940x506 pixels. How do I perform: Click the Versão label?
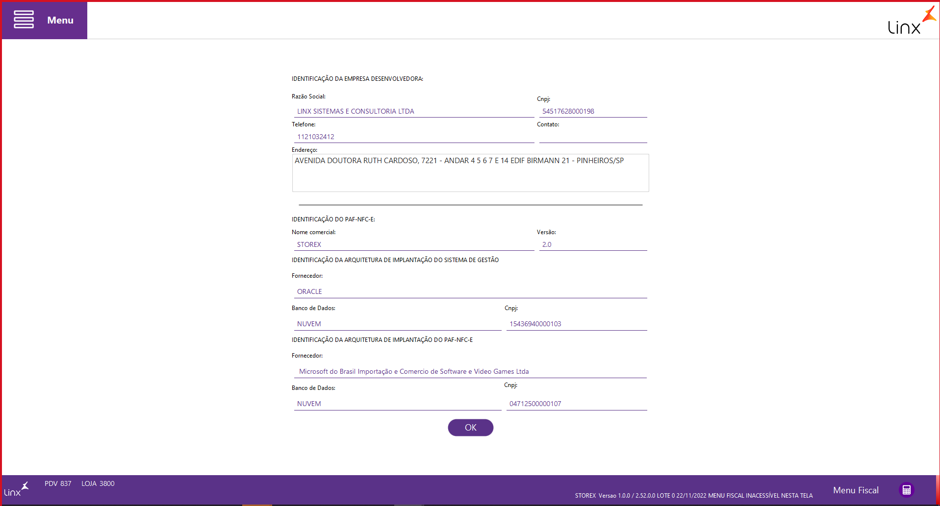coord(546,232)
